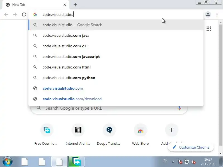Open the network tray icon

pyautogui.click(x=186, y=162)
